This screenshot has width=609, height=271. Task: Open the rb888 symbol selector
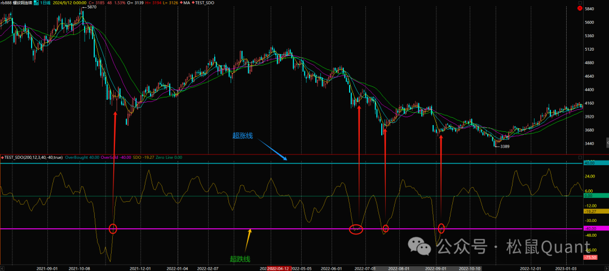pos(7,3)
